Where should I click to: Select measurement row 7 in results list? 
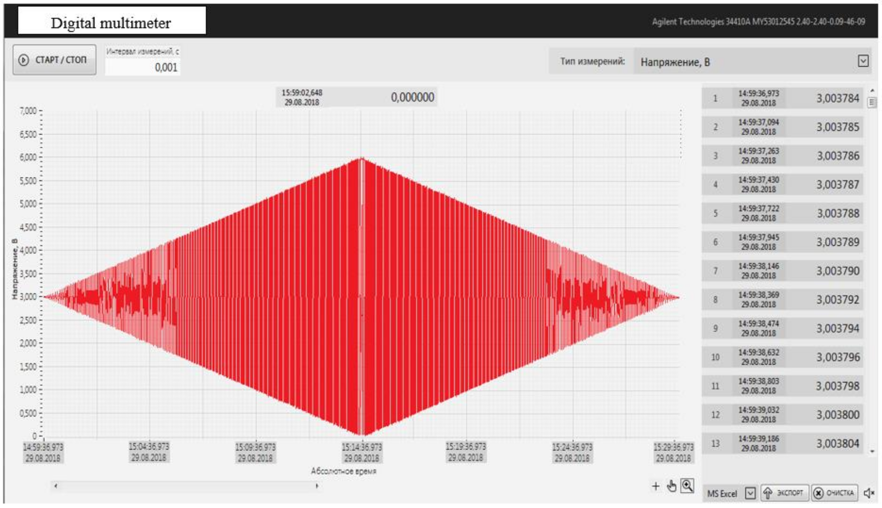[x=782, y=271]
